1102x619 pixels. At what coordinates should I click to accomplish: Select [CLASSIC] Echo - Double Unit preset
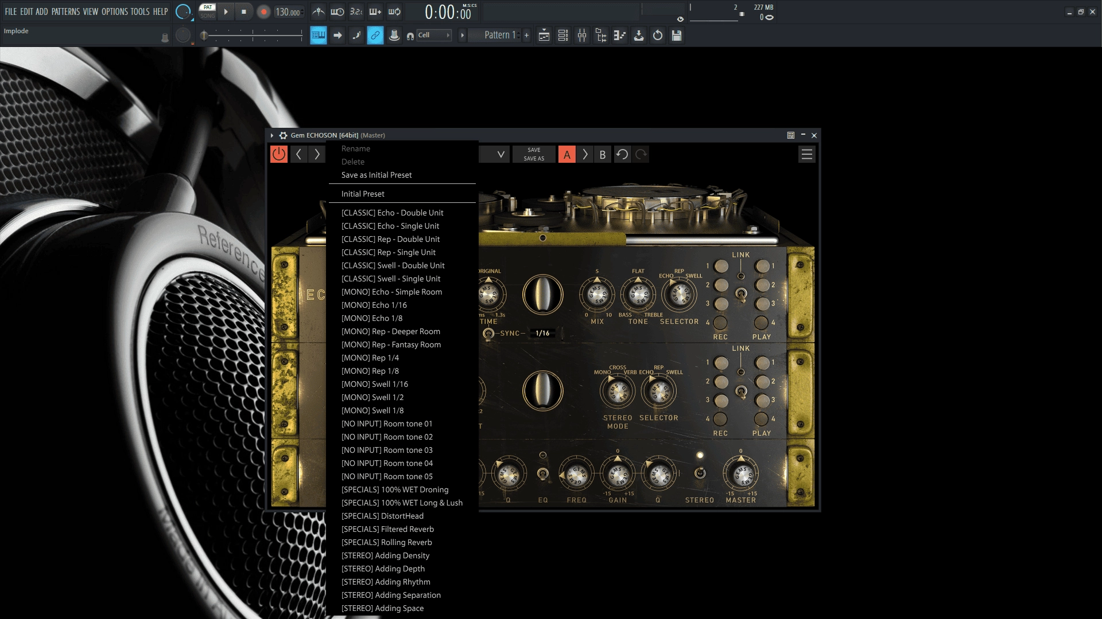[402, 213]
